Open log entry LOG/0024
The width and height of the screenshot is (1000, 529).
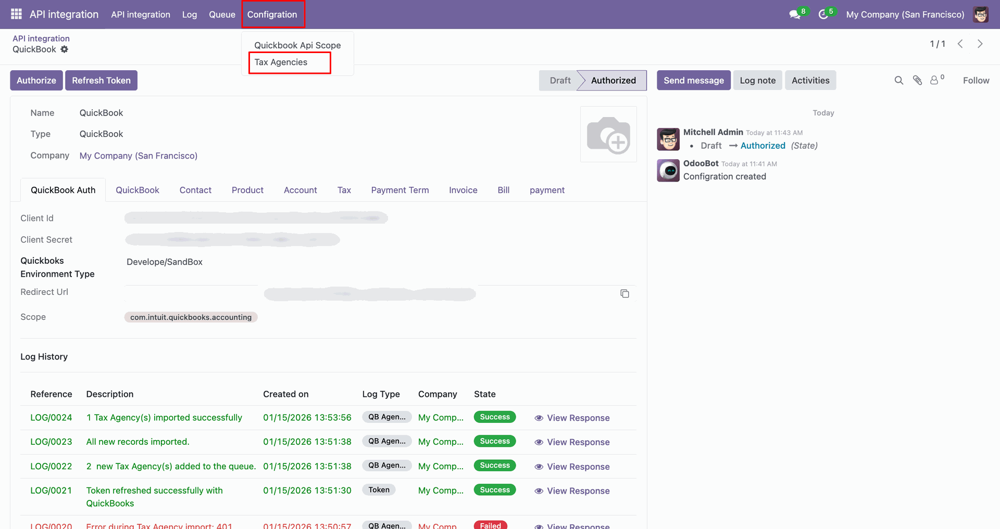click(51, 418)
